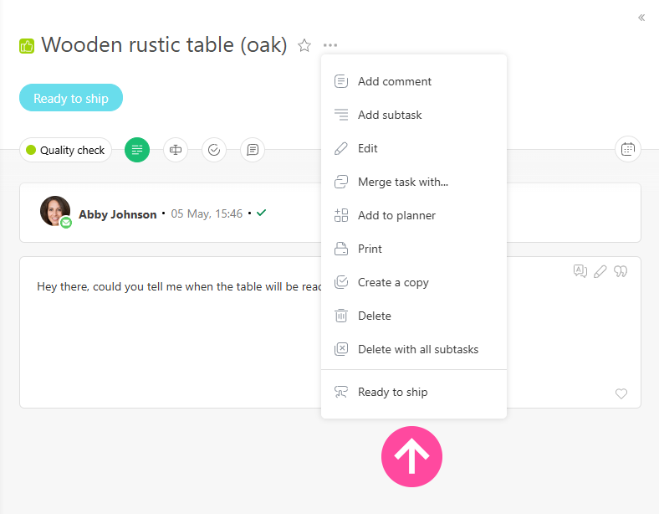
Task: Click the Ready to ship status button
Action: (71, 98)
